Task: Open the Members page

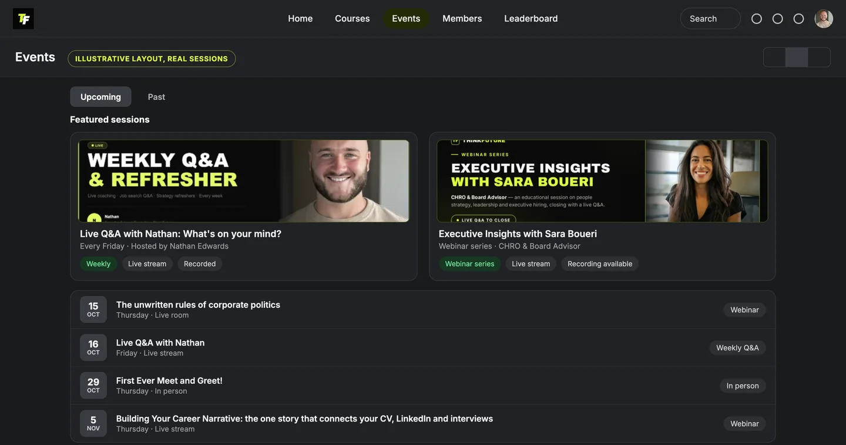Action: [462, 18]
